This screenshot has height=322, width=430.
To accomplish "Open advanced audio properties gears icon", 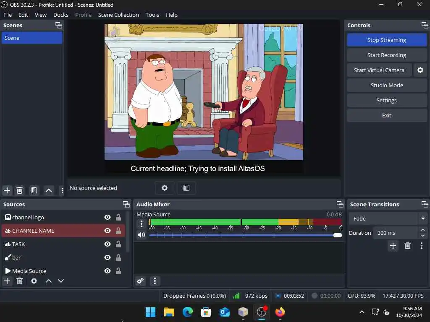I will click(x=140, y=281).
